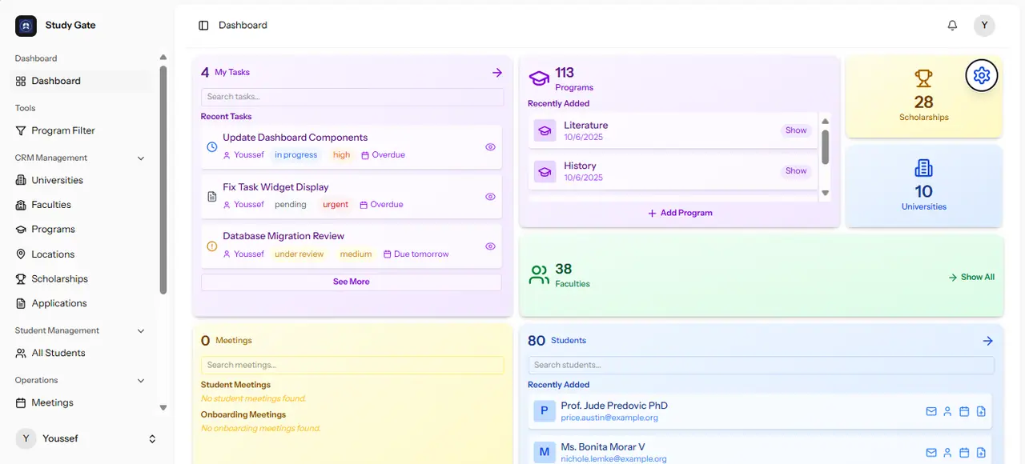
Task: Click the envelope icon for Ms. Bonita Morar
Action: click(931, 453)
